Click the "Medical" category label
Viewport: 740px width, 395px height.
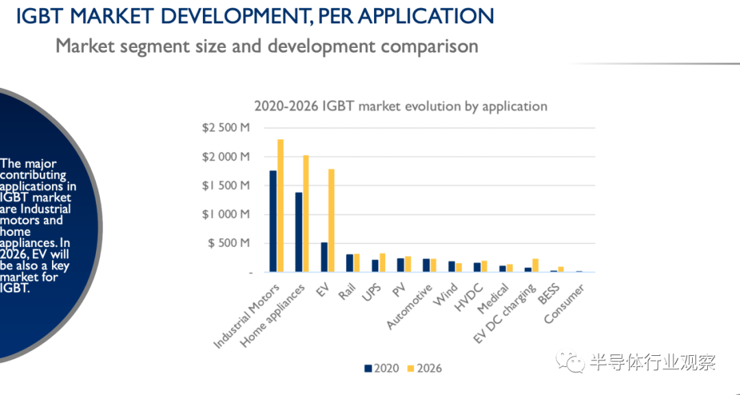click(493, 298)
